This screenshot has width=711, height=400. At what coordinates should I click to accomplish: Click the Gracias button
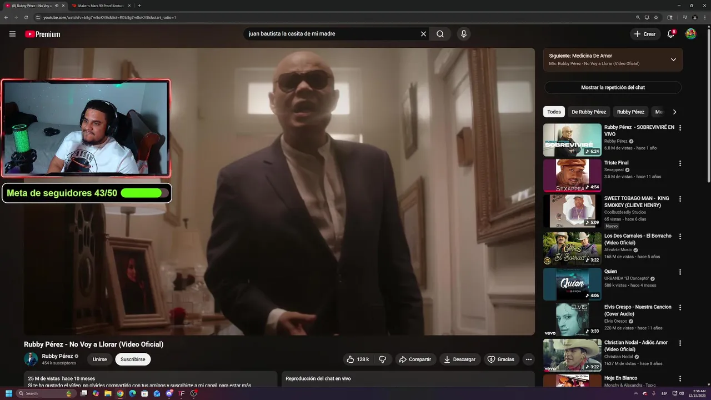point(501,359)
